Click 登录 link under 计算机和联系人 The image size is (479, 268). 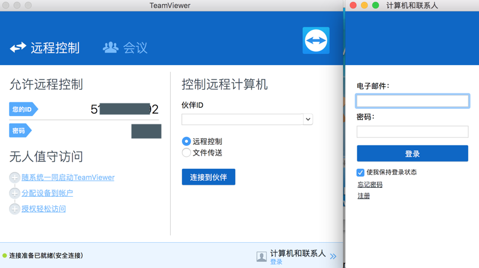tap(276, 262)
